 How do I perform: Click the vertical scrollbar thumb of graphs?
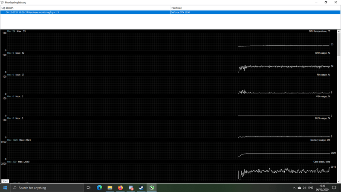[x=338, y=45]
